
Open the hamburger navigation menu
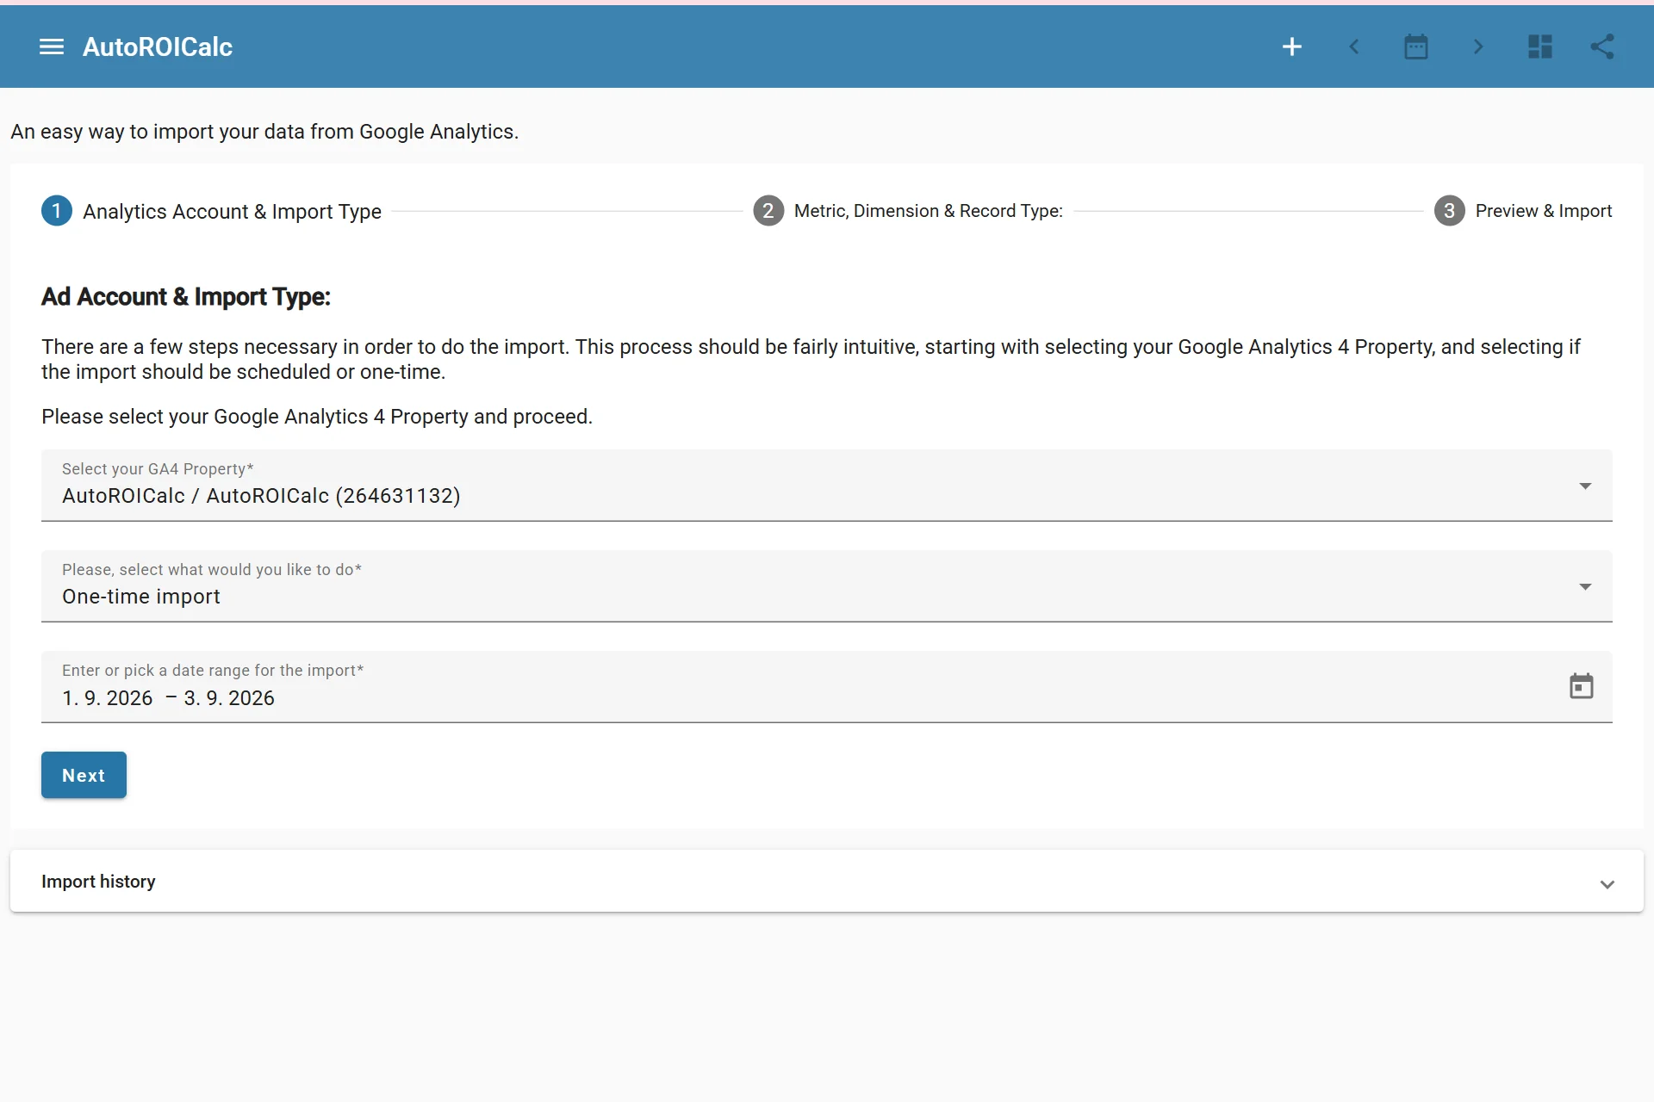(52, 46)
